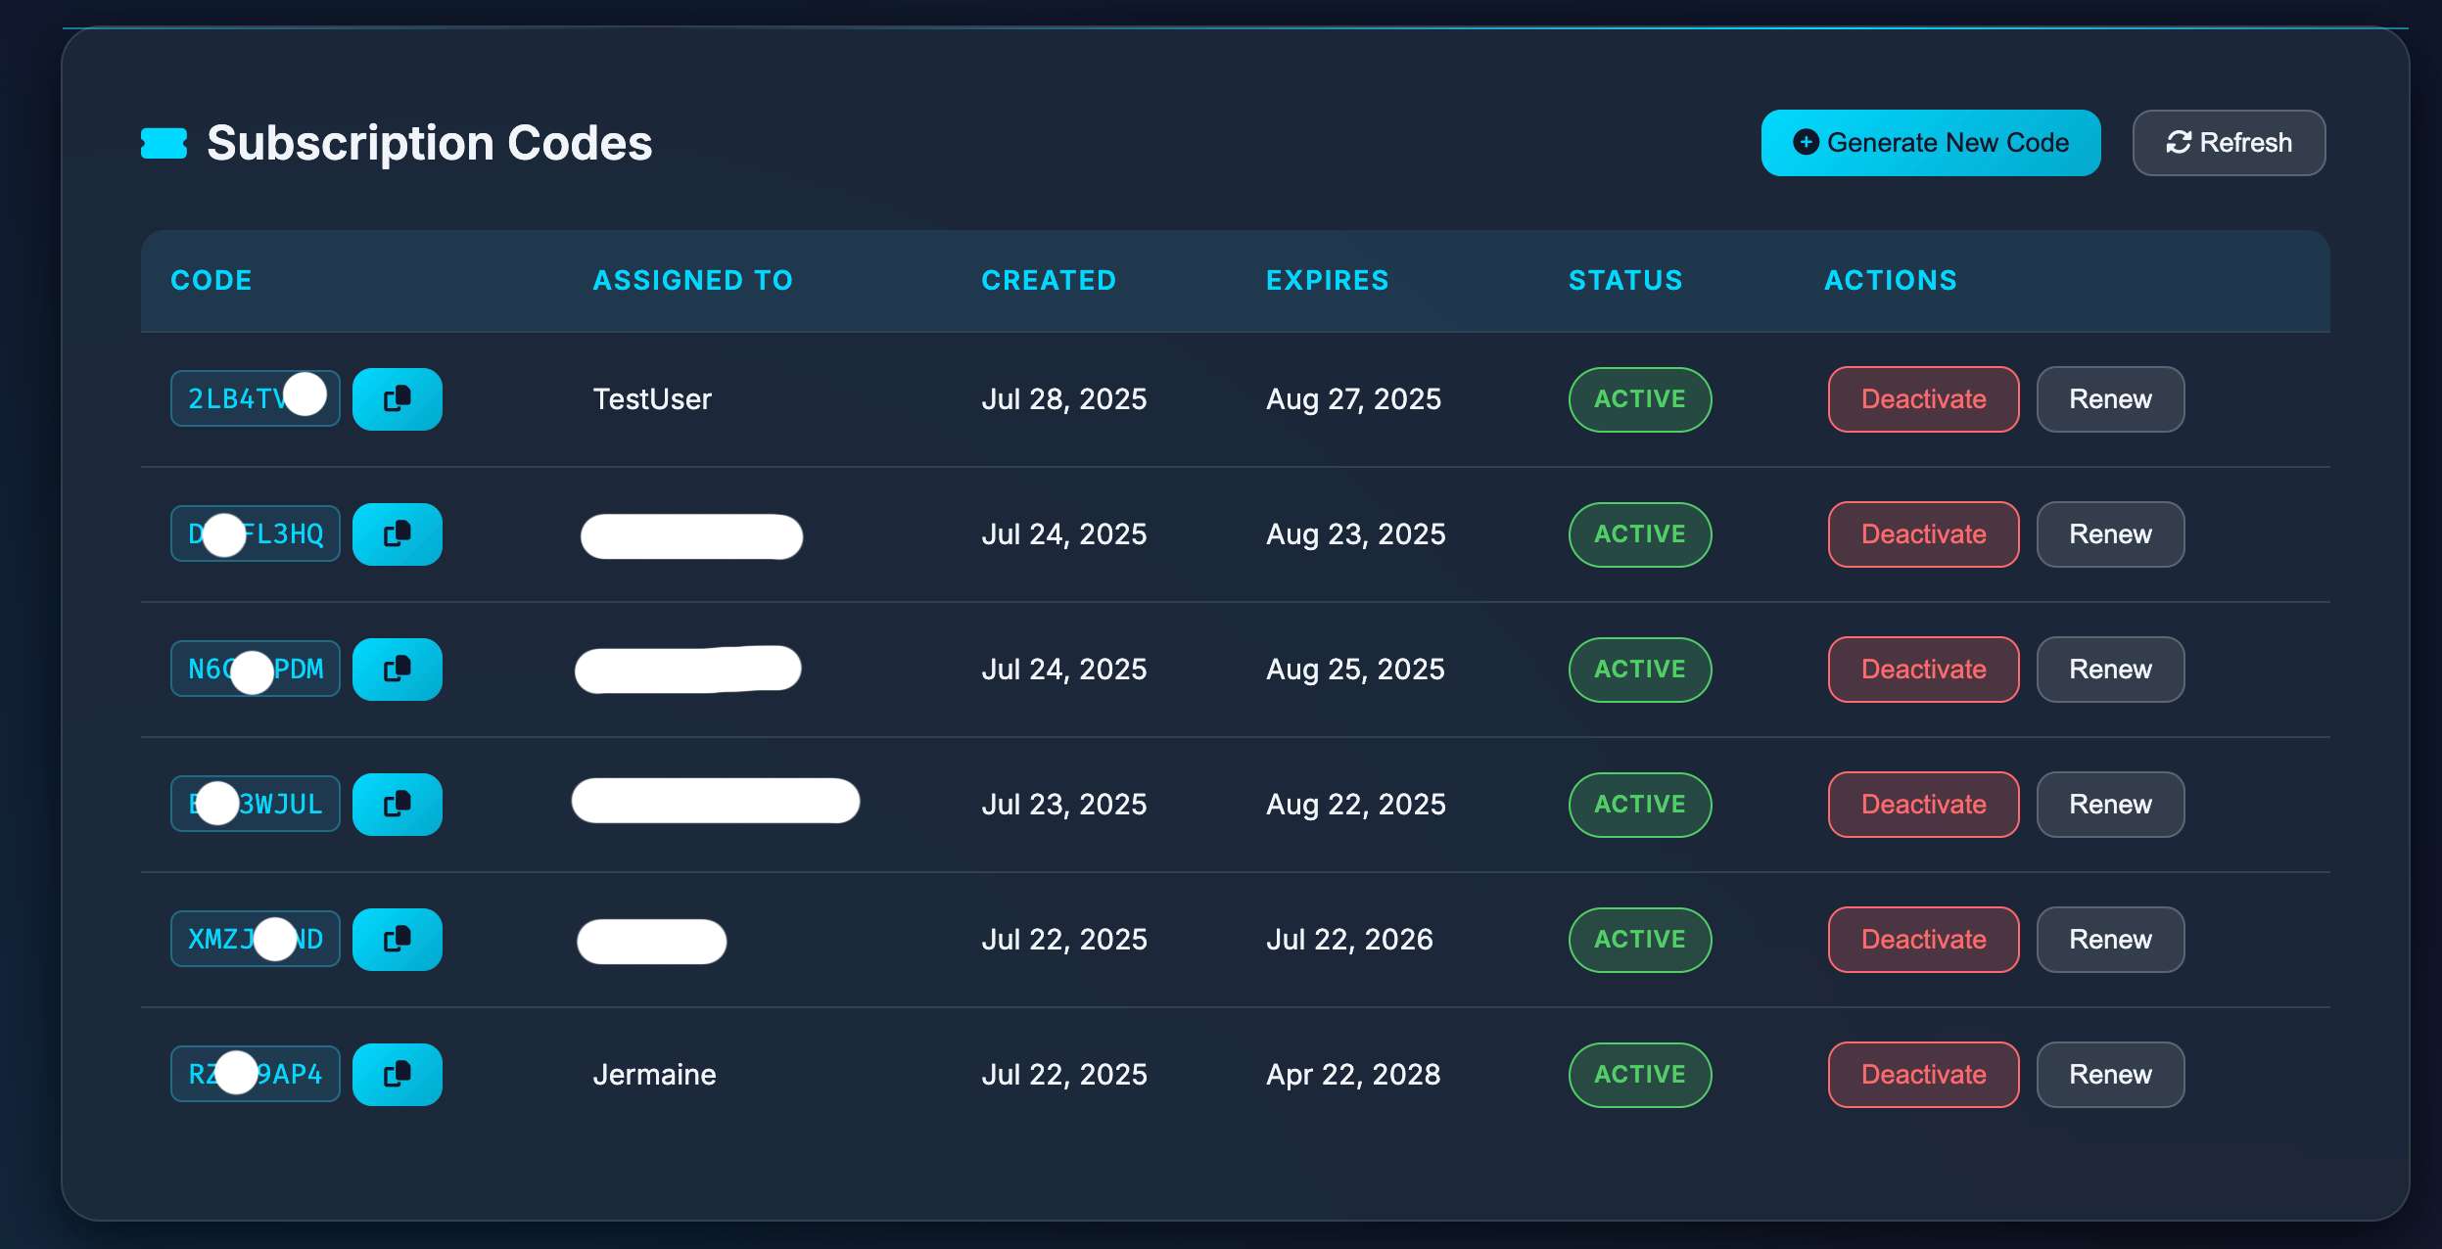Copy the code starting with N6C
The width and height of the screenshot is (2442, 1249).
(x=397, y=669)
